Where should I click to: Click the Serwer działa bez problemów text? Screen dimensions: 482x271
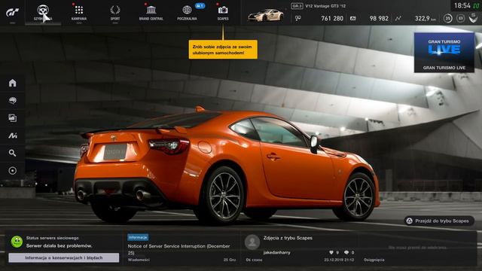[x=59, y=246]
